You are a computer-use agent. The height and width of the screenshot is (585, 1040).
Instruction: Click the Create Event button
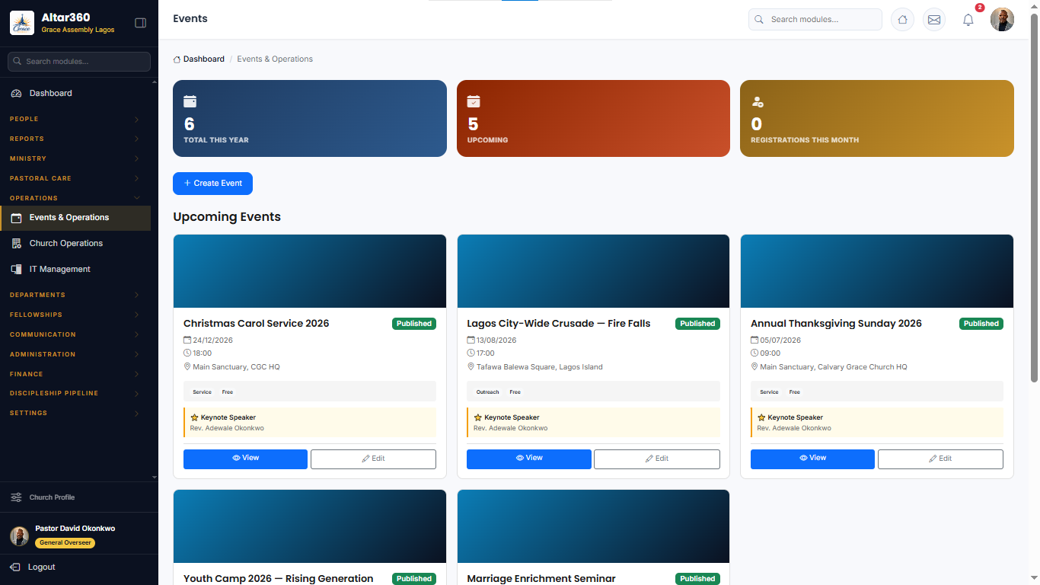tap(212, 184)
